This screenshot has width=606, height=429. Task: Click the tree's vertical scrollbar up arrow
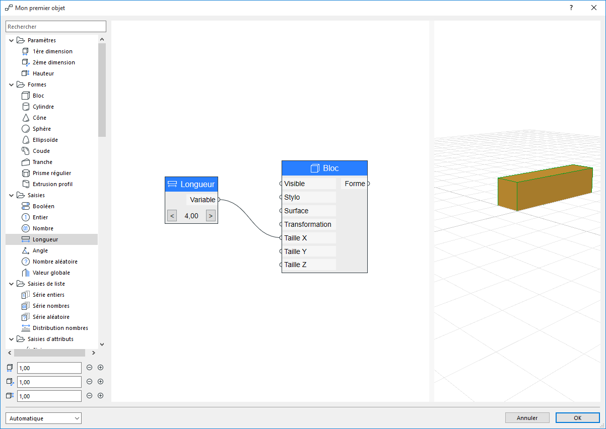[x=102, y=39]
